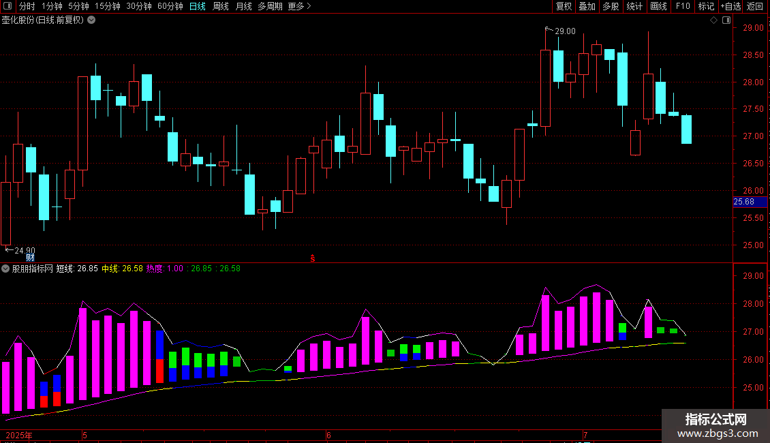
Task: Select the 30分钟 period
Action: click(138, 6)
